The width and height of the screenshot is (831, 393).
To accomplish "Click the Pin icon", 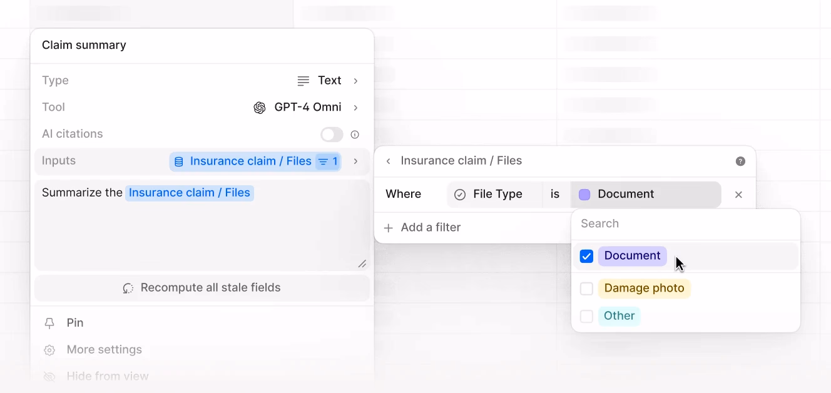I will 49,324.
